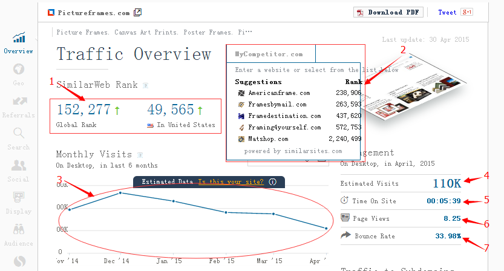The height and width of the screenshot is (271, 504).
Task: Open the Display sidebar icon
Action: [x=19, y=198]
